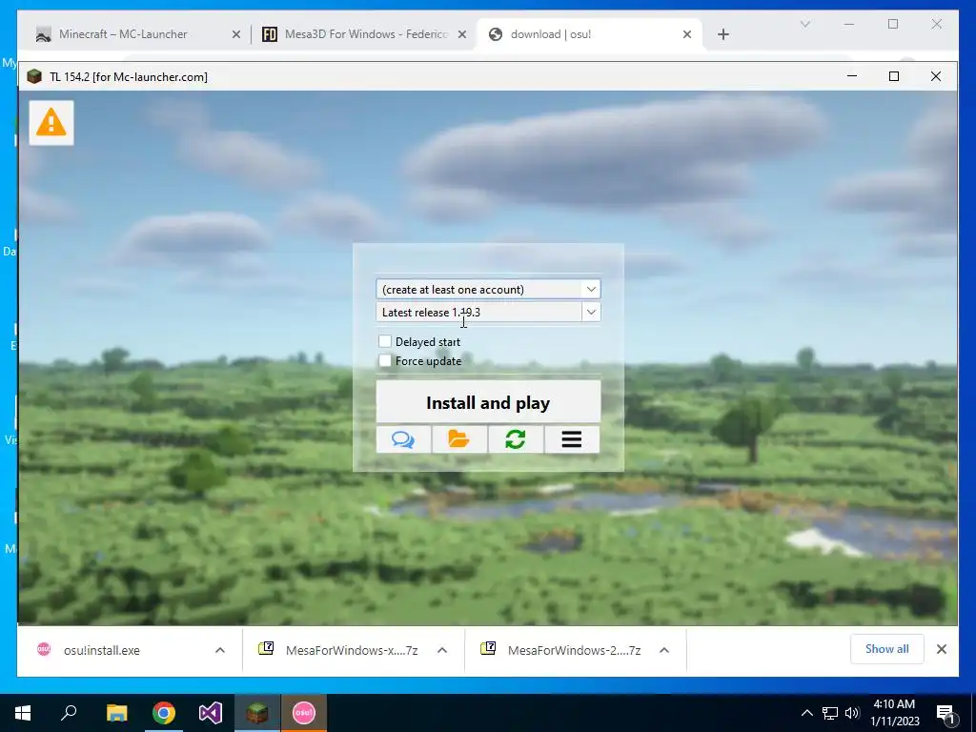
Task: Click the green refresh arrows button
Action: pyautogui.click(x=516, y=439)
